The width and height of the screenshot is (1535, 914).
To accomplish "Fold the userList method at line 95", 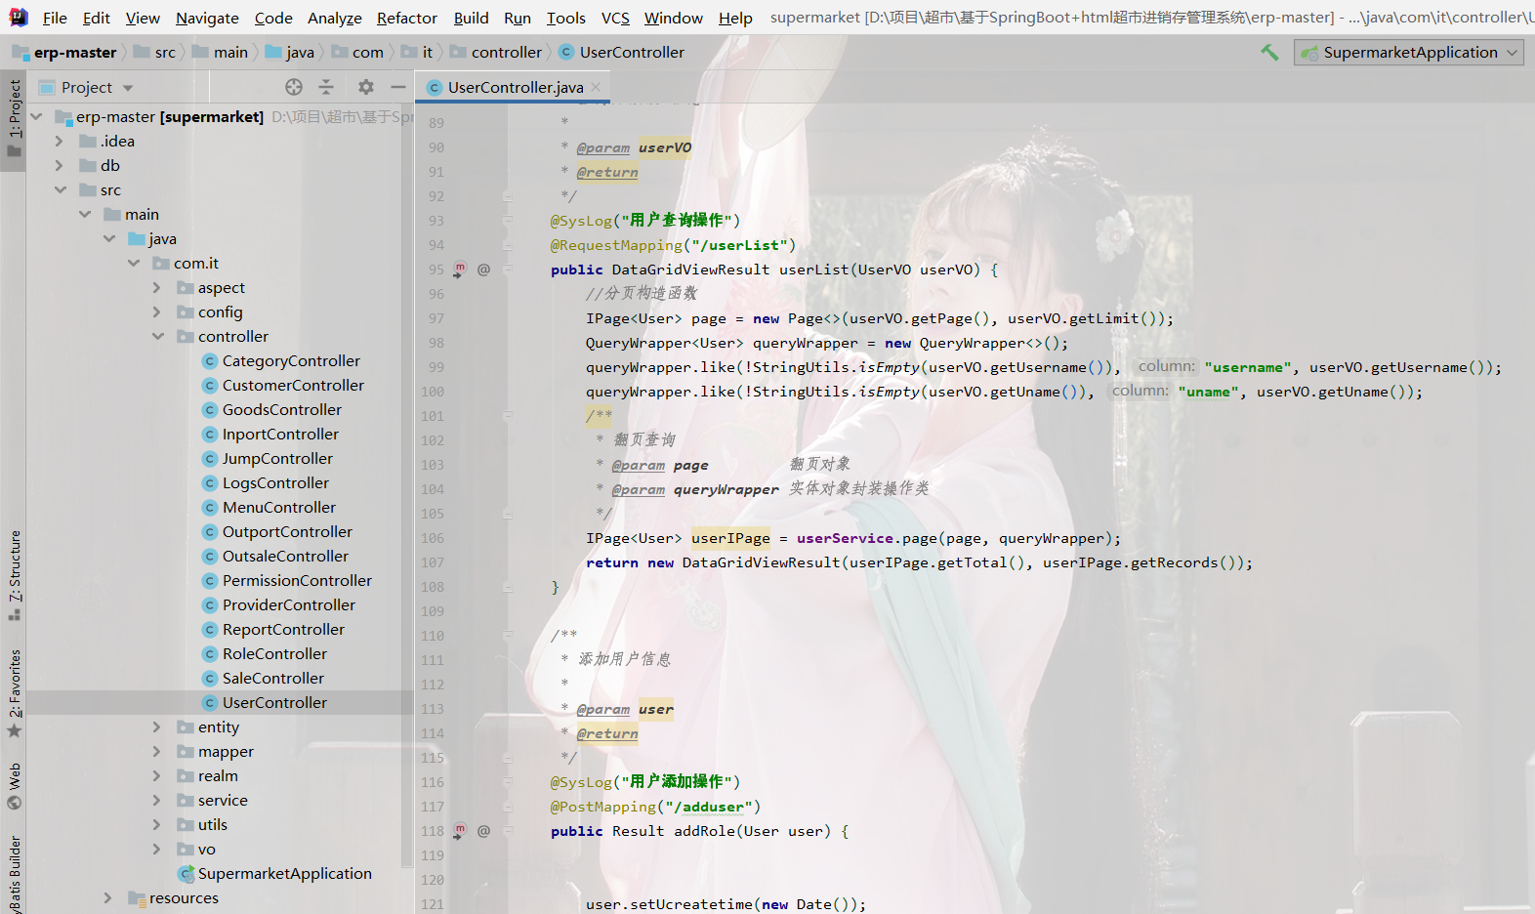I will (508, 270).
